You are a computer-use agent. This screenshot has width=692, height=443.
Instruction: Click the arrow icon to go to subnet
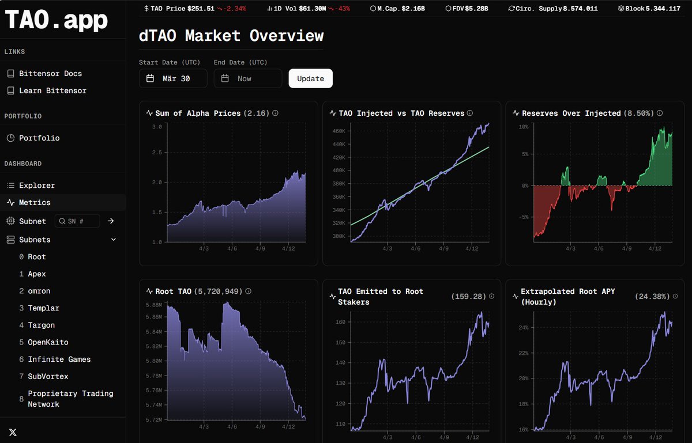pyautogui.click(x=111, y=221)
